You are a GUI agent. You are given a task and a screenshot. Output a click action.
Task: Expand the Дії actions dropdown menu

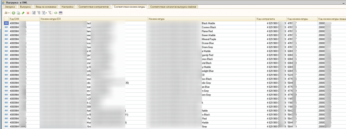(7, 13)
